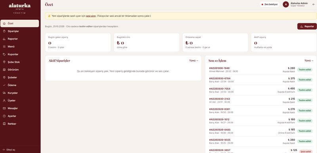Click Teslim edildi badge for the ₺ 495 order

(x=305, y=90)
